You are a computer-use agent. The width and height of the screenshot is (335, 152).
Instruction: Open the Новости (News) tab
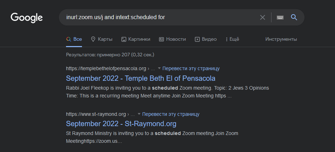172,39
